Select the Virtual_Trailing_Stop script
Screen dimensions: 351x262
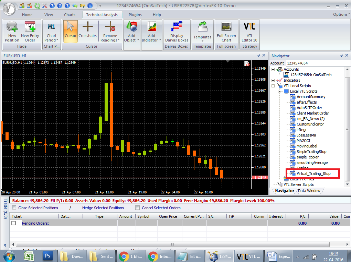click(x=313, y=174)
